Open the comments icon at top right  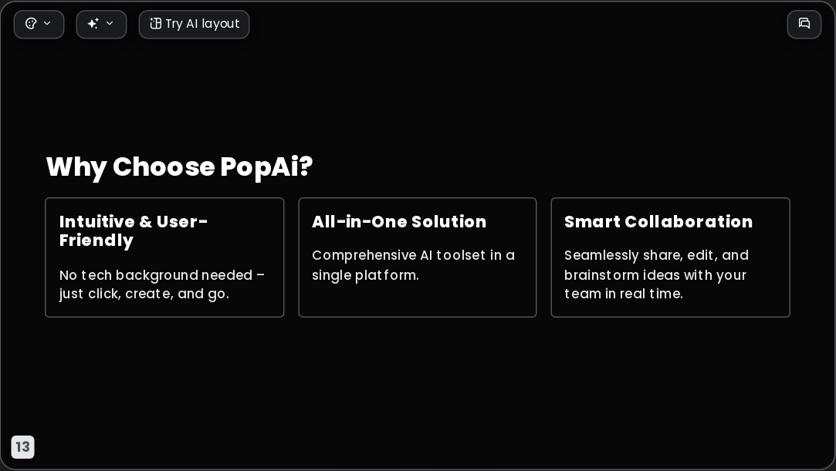804,24
